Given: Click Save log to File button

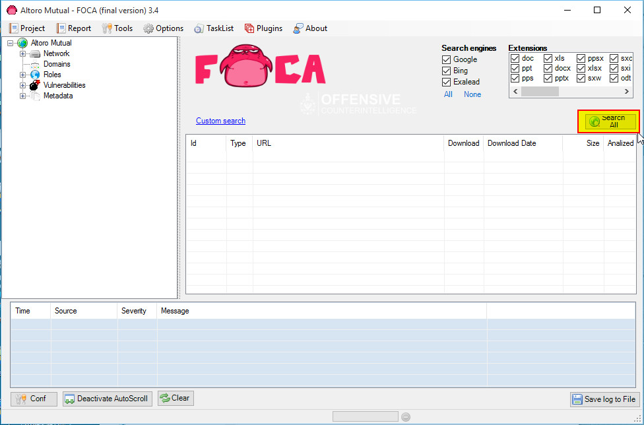Looking at the screenshot, I should coord(604,399).
